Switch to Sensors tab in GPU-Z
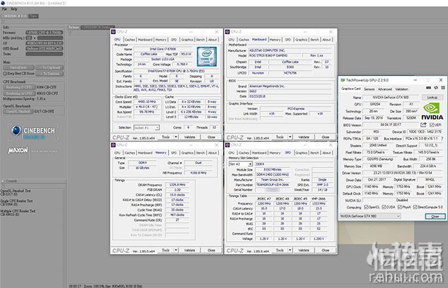Viewport: 448px width, 288px height. click(369, 89)
